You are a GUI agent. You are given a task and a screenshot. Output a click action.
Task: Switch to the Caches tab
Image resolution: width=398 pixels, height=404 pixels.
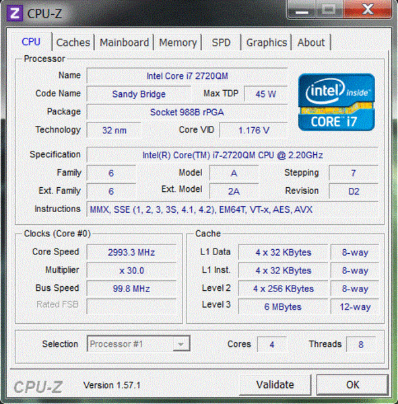pyautogui.click(x=73, y=42)
